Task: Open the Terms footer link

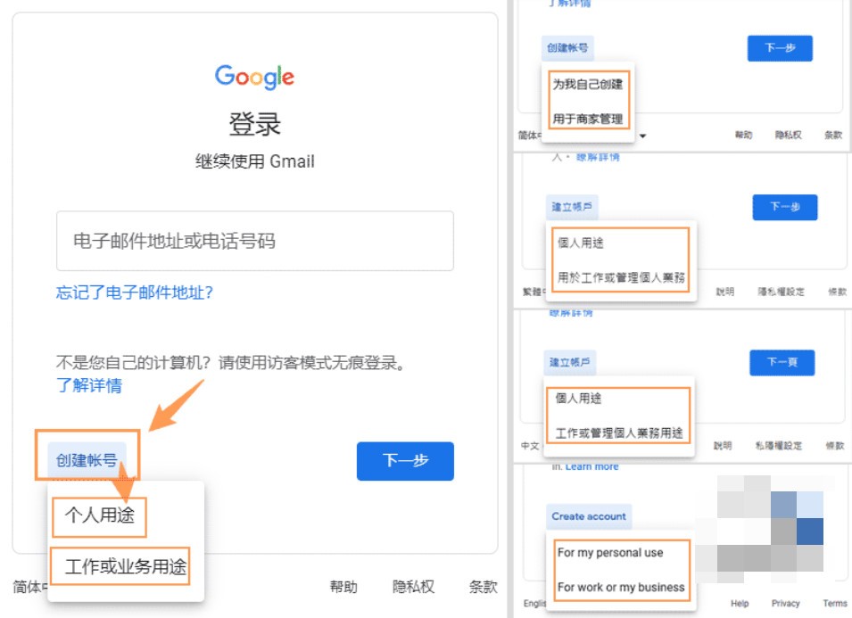Action: pyautogui.click(x=835, y=604)
